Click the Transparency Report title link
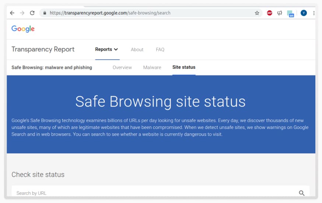This screenshot has height=203, width=322. 43,49
